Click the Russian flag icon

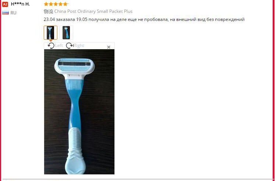pyautogui.click(x=6, y=12)
